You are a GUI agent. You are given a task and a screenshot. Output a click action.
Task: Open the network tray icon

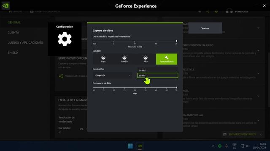[x=242, y=146]
